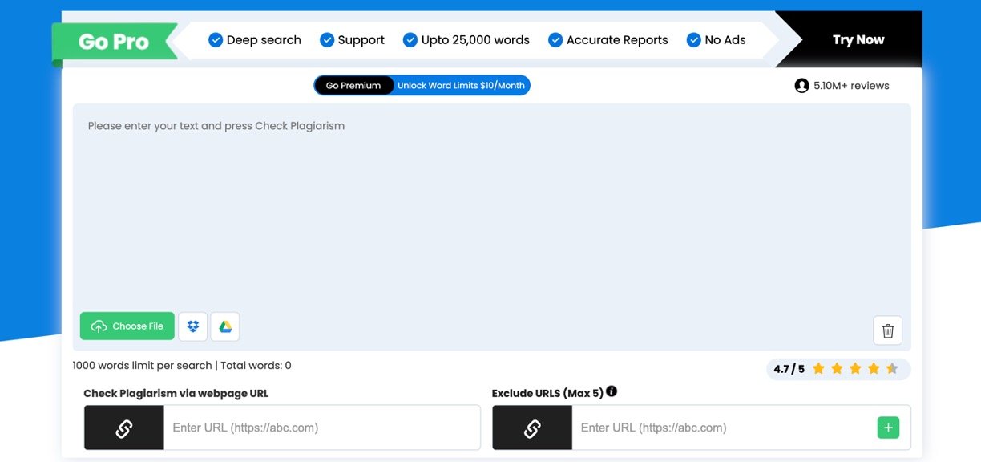Click the Total words: 0 counter text

pyautogui.click(x=256, y=366)
